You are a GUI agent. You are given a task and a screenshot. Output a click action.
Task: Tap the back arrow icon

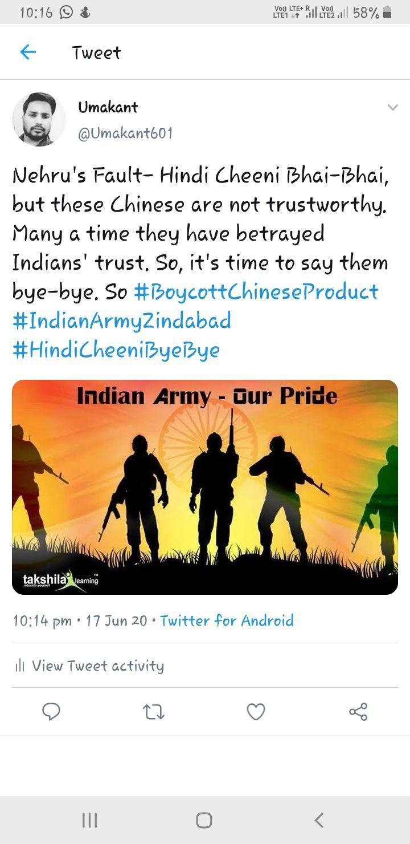tap(28, 52)
